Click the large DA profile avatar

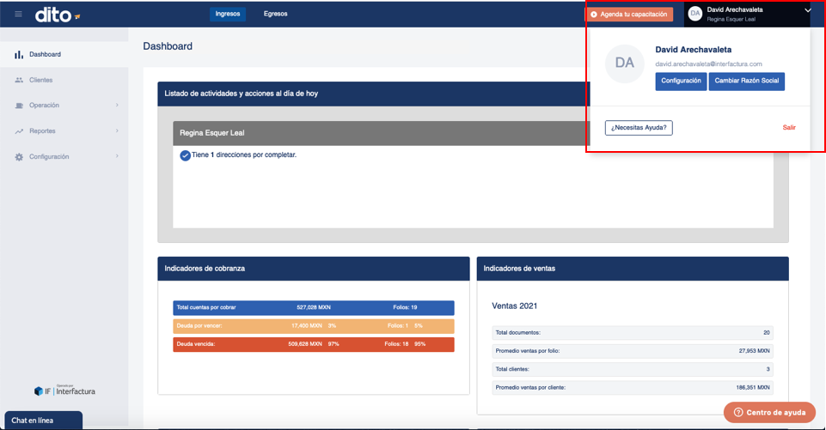point(625,64)
